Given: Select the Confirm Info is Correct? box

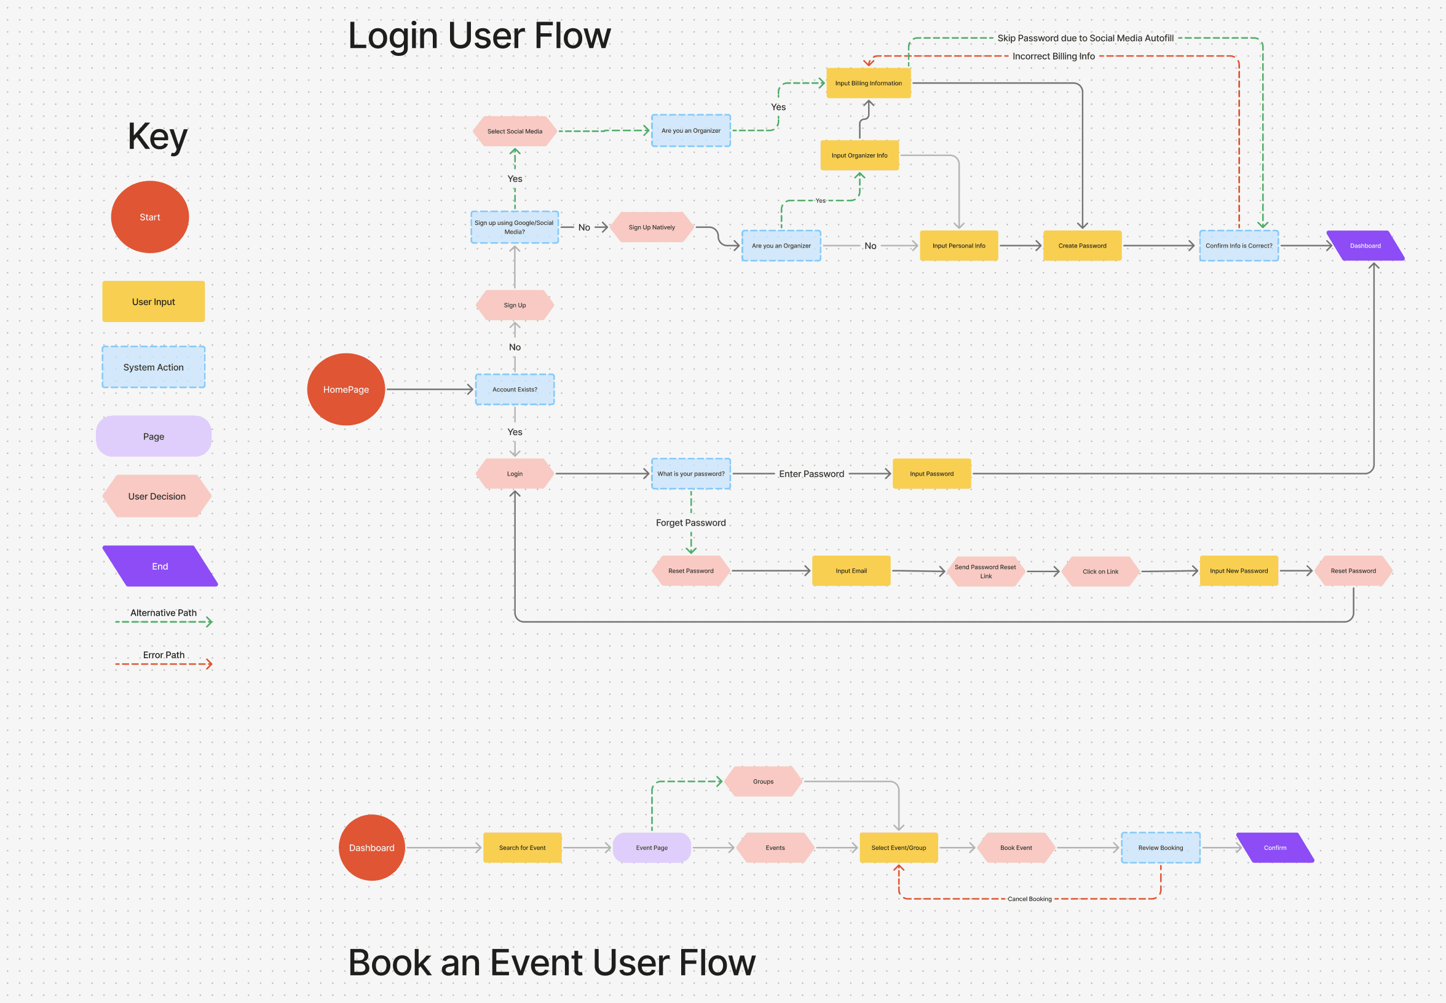Looking at the screenshot, I should [x=1238, y=246].
